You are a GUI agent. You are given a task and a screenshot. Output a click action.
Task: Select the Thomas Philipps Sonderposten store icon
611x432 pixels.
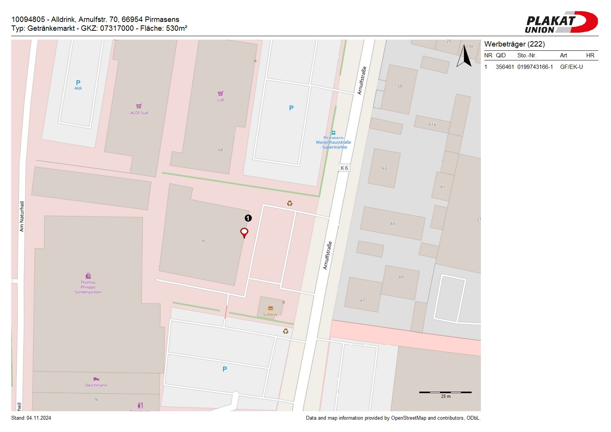(x=88, y=276)
